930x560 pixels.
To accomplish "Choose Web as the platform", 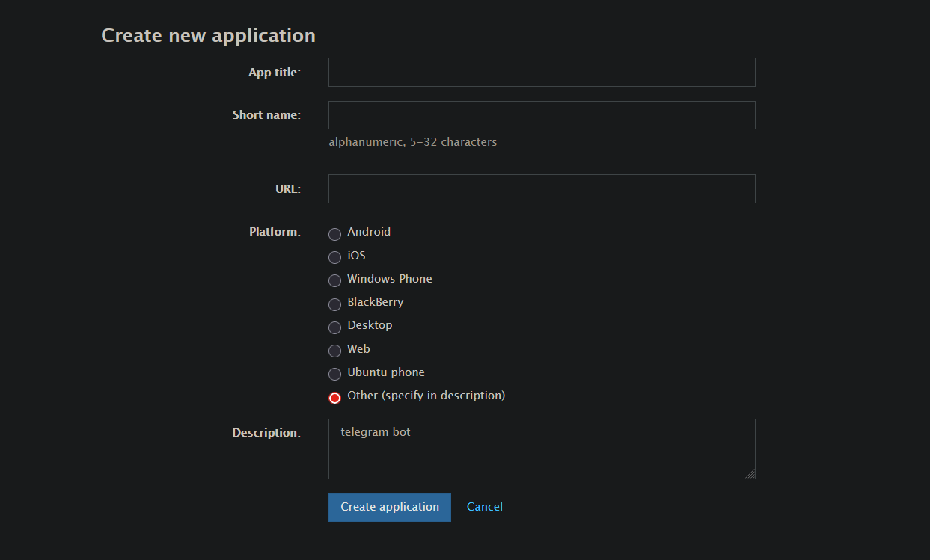I will (334, 351).
